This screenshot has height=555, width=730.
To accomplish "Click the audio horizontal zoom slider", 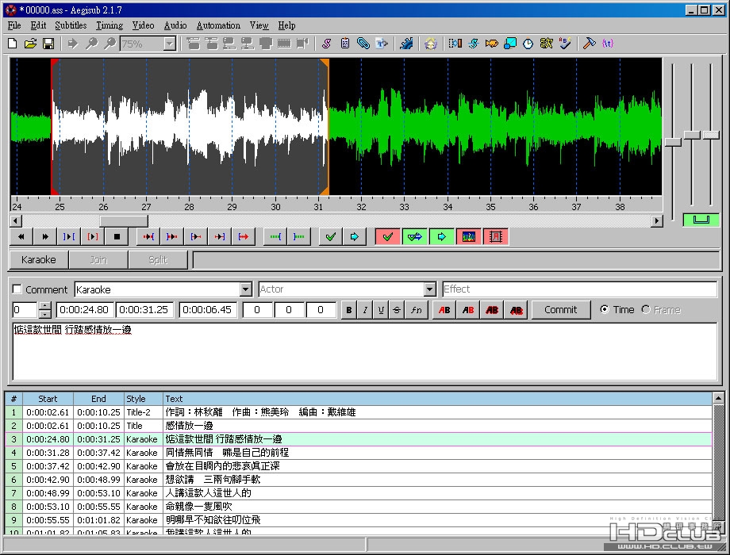I will coord(673,143).
